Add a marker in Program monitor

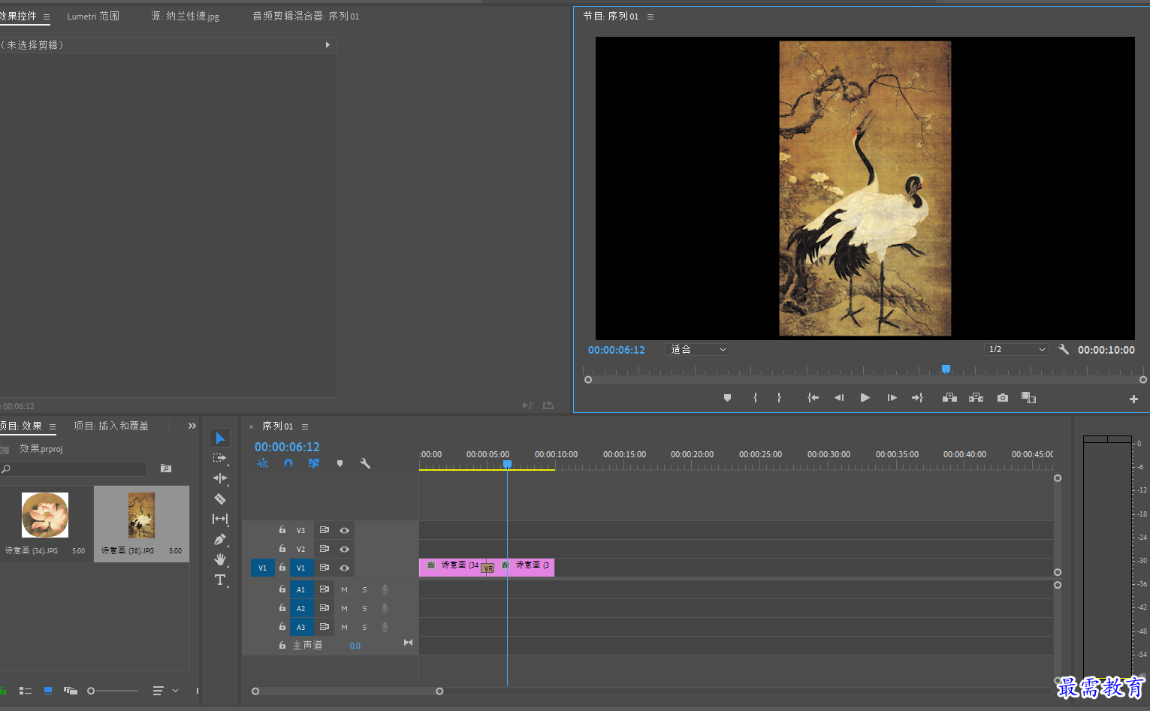coord(727,398)
